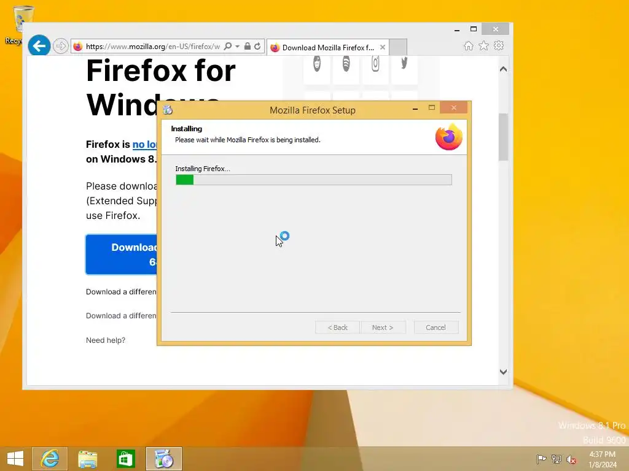Click the installer icon in the Setup title bar

coord(168,110)
